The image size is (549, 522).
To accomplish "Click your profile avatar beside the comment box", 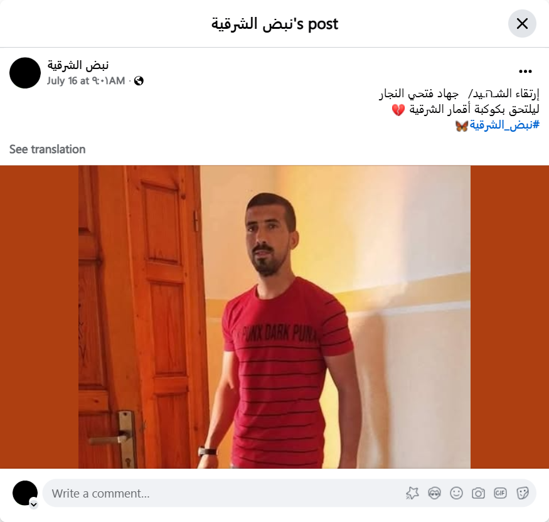I will 25,493.
